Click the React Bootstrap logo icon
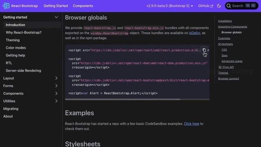The width and height of the screenshot is (261, 147). (6, 6)
